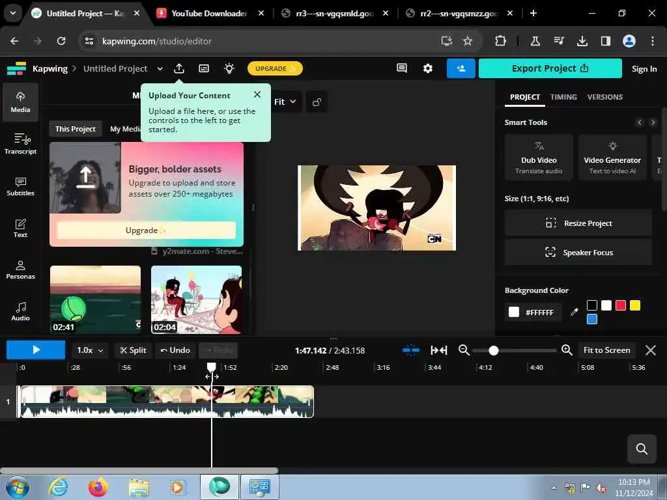Click the yellow UPGRADE button
This screenshot has width=667, height=500.
click(x=275, y=68)
